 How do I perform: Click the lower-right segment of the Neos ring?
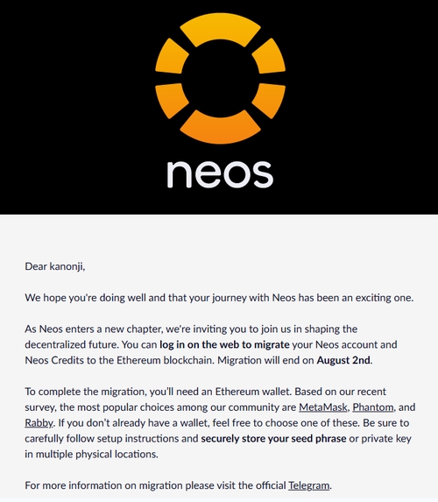tap(269, 100)
